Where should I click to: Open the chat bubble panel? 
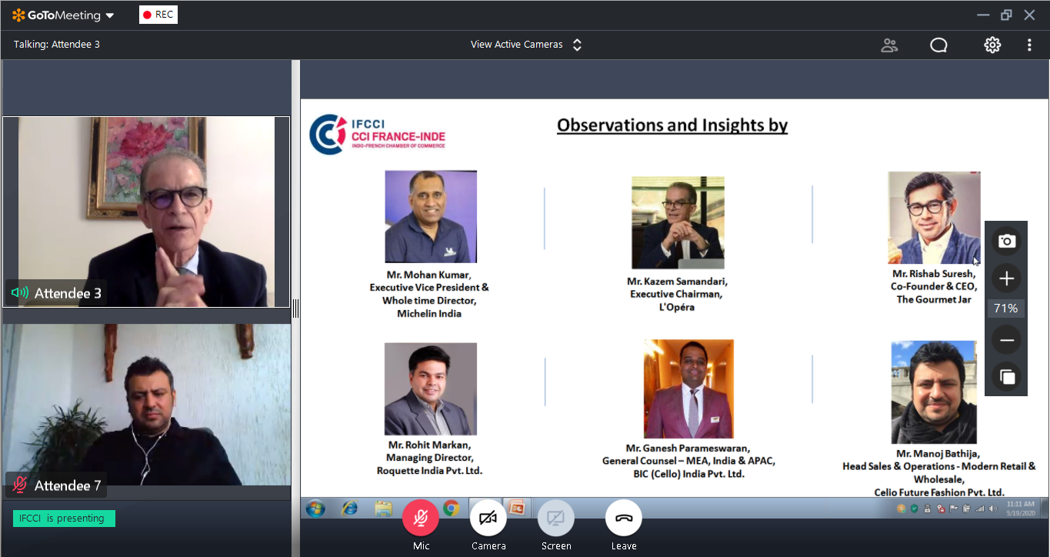click(x=938, y=45)
